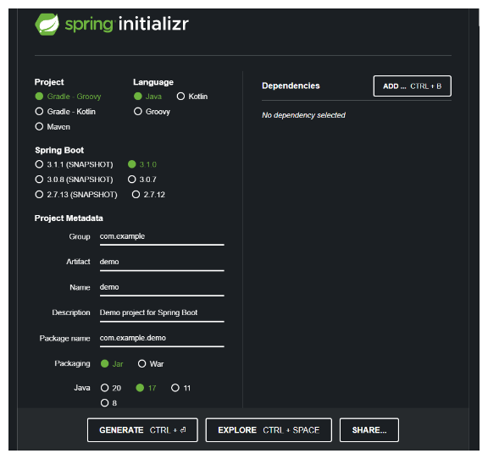Choose Java version 11

coord(180,388)
